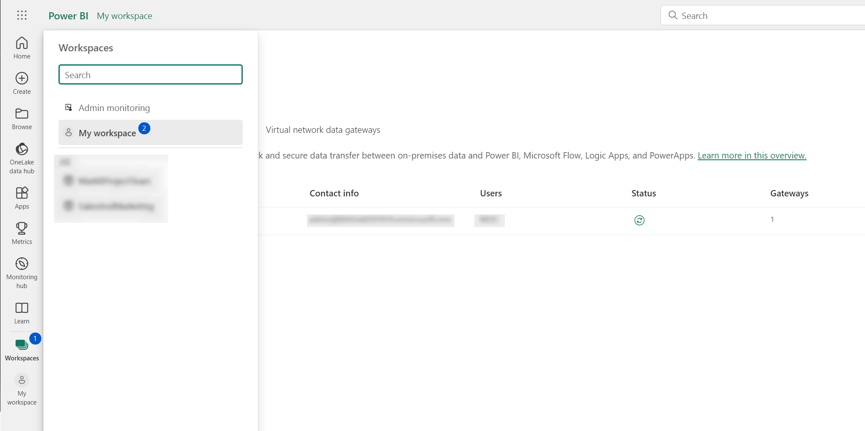The width and height of the screenshot is (865, 431).
Task: Sort by the Contact info column header
Action: [334, 193]
